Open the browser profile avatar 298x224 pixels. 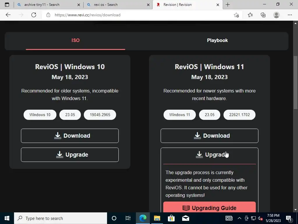pos(276,15)
